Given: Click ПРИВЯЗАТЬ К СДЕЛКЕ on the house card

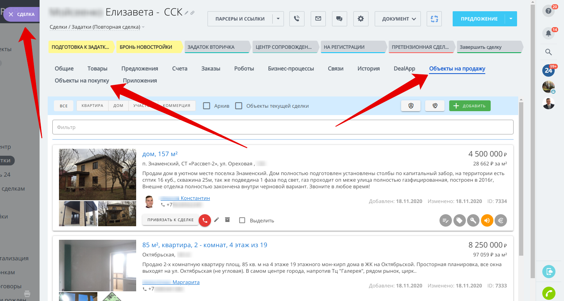Looking at the screenshot, I should pyautogui.click(x=171, y=220).
